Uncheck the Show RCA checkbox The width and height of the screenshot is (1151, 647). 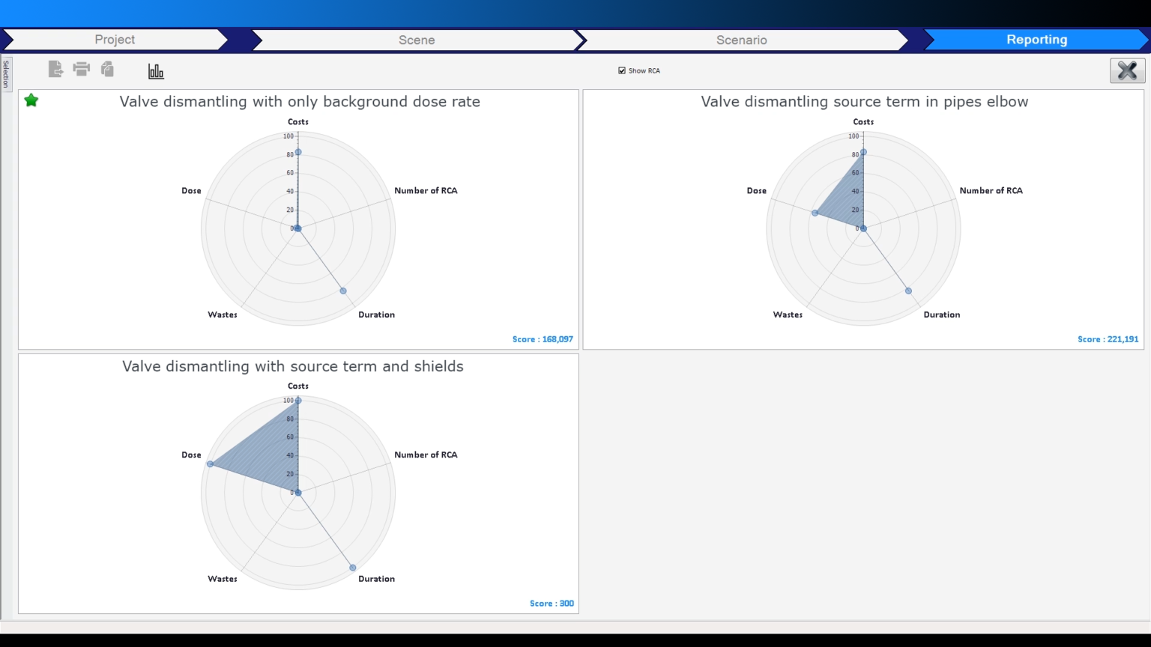[622, 70]
